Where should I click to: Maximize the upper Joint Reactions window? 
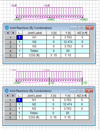(81, 28)
